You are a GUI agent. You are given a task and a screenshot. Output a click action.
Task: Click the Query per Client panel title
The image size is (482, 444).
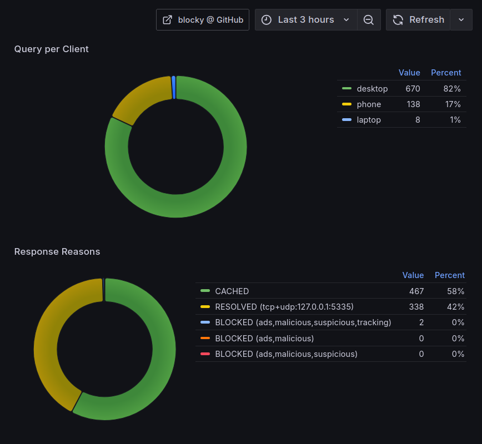(x=51, y=49)
